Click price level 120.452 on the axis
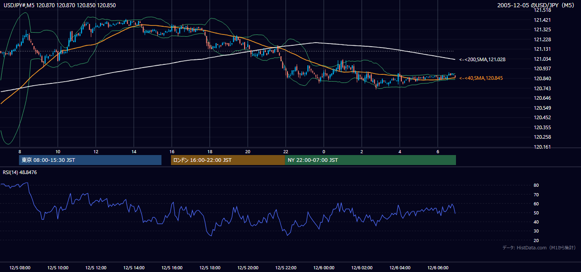581x272 pixels. pos(542,117)
